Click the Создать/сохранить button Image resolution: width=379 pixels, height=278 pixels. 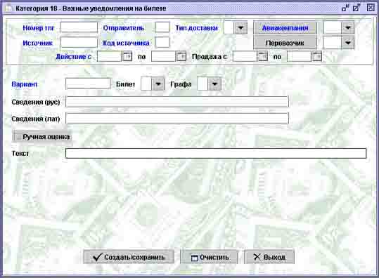129,257
